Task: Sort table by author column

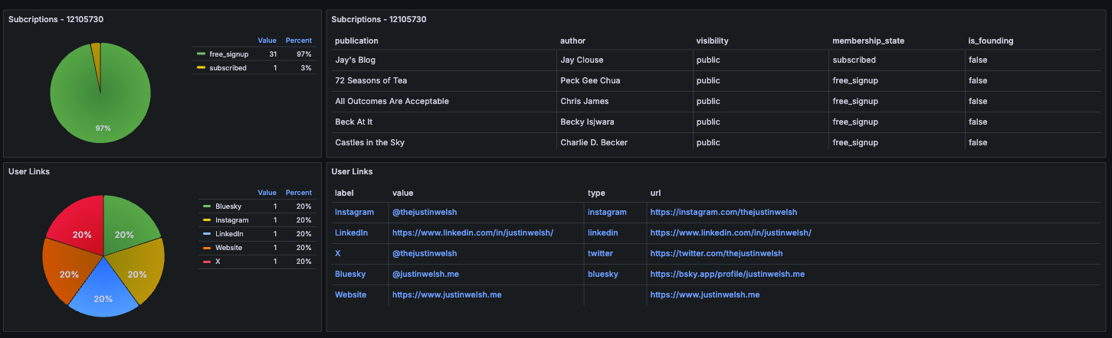Action: [x=572, y=41]
